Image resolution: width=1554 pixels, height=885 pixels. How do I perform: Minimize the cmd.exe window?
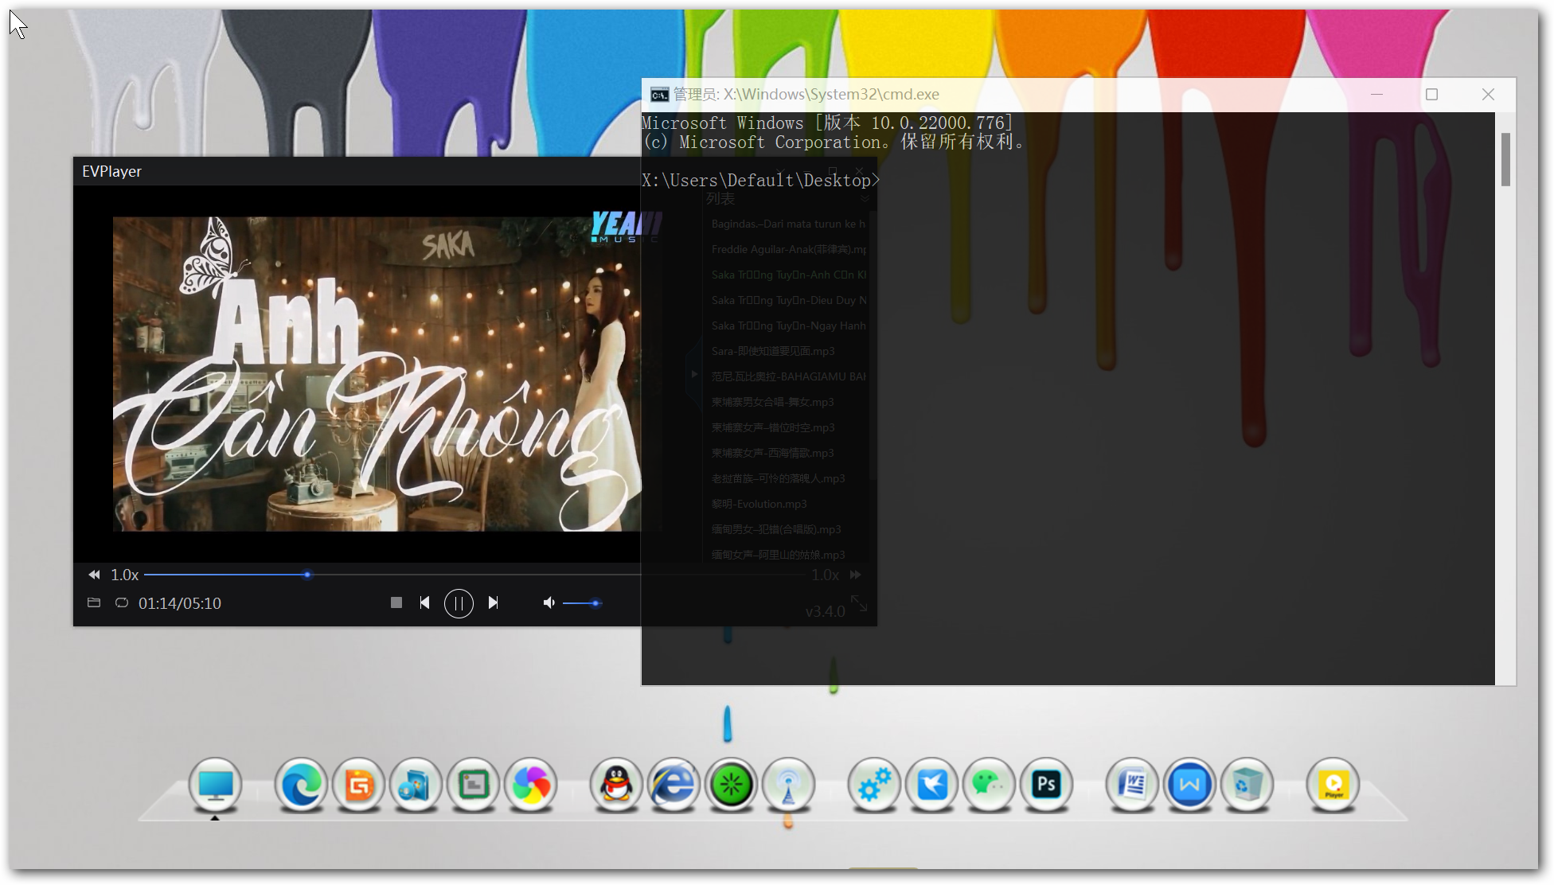(x=1376, y=95)
